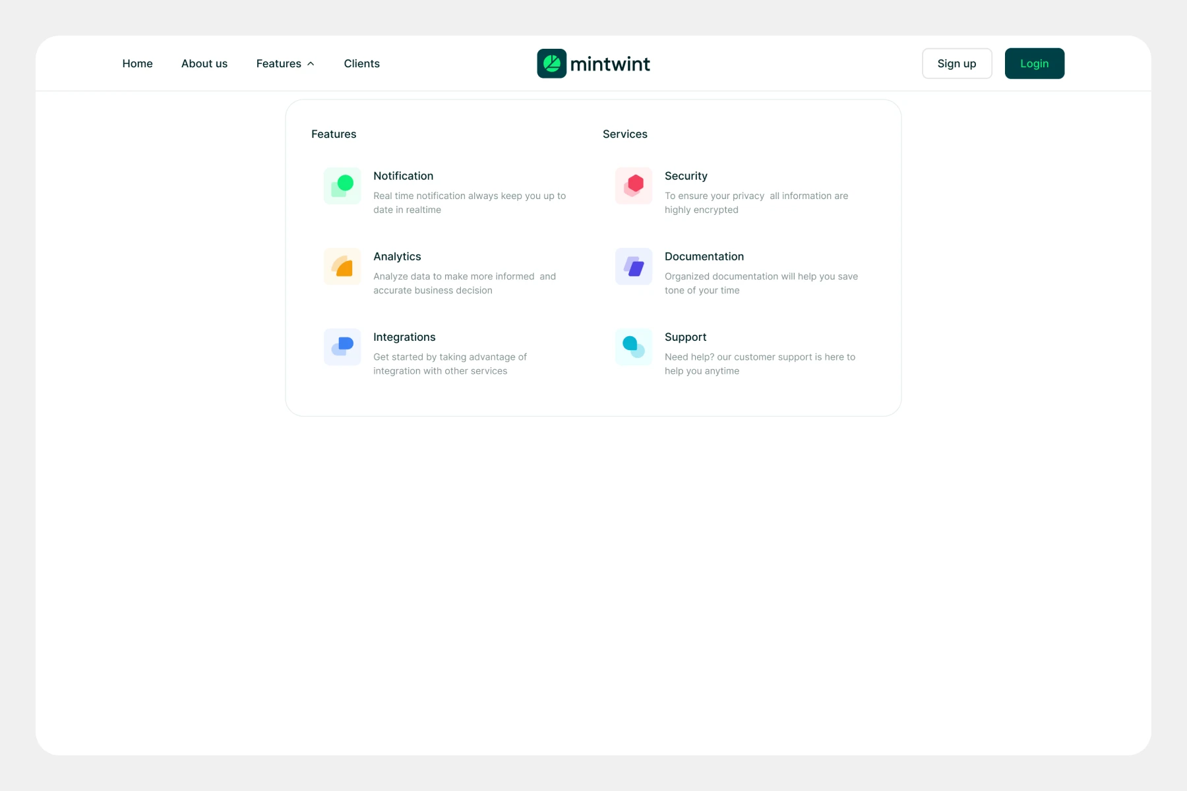Navigate to Home
This screenshot has width=1187, height=791.
137,63
